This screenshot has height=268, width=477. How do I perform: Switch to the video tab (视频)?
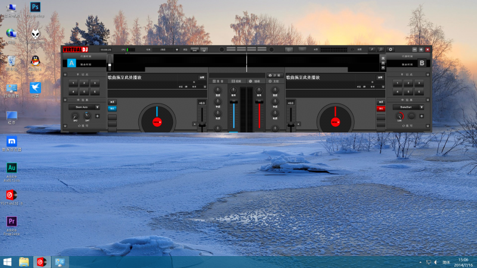coord(236,81)
